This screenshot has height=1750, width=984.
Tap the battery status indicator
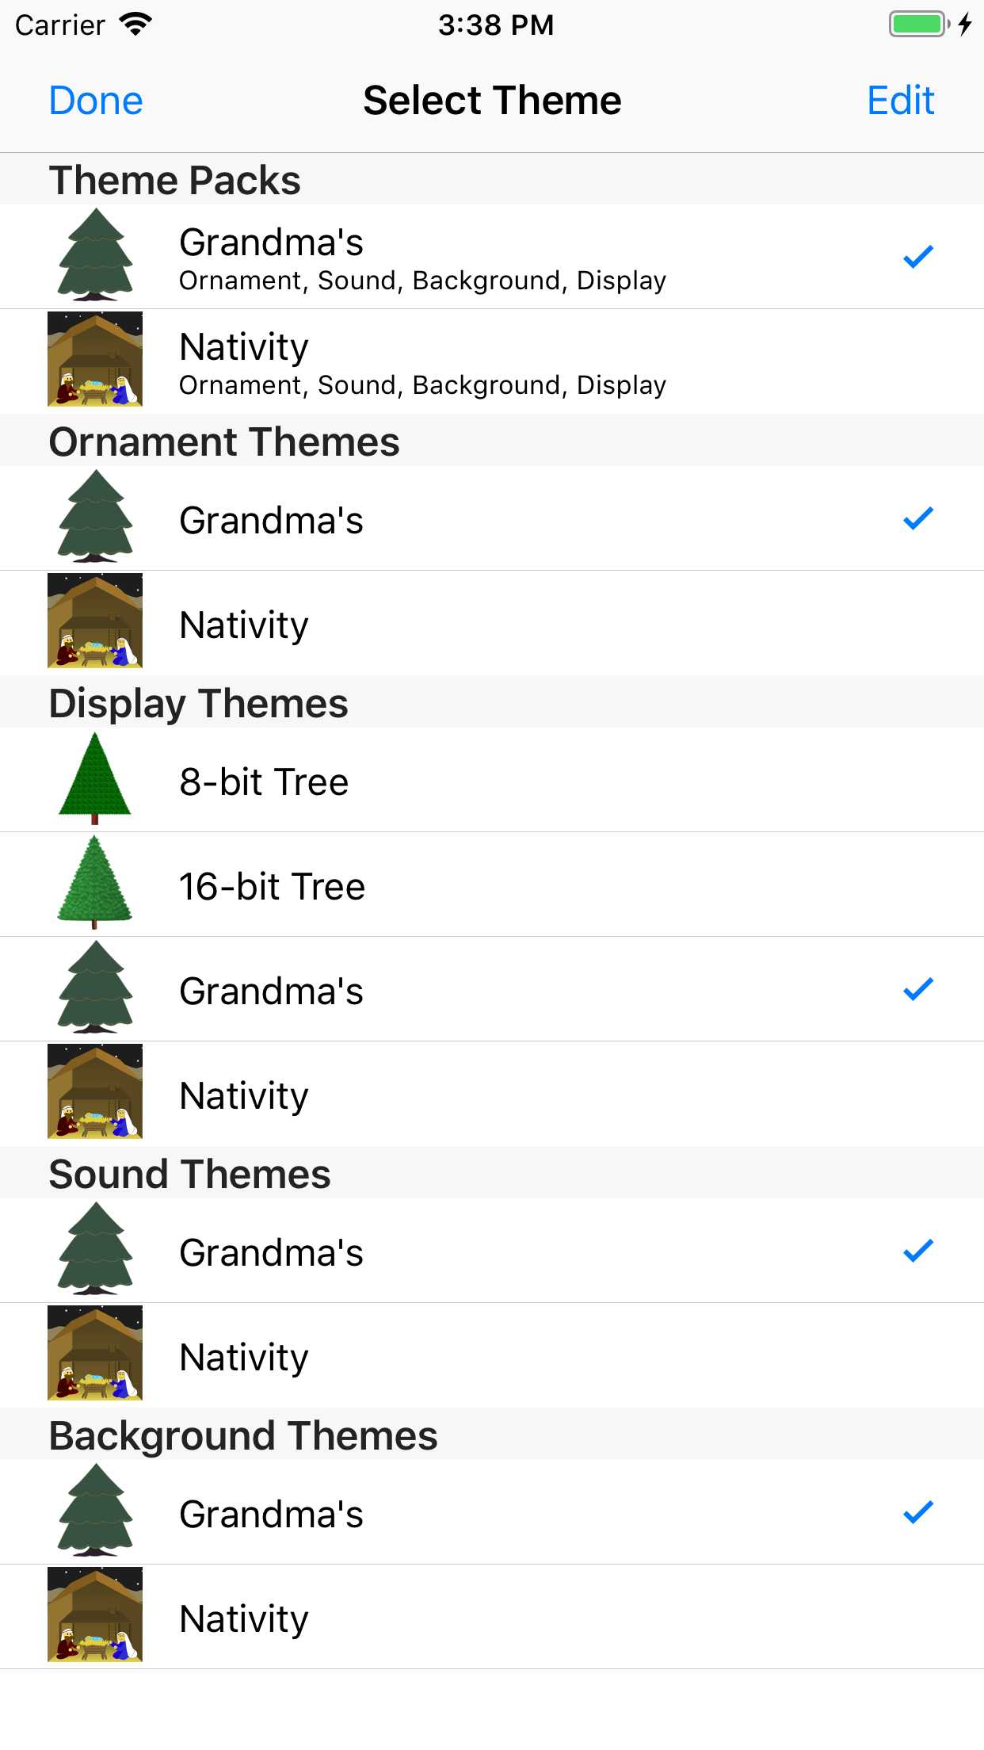919,25
